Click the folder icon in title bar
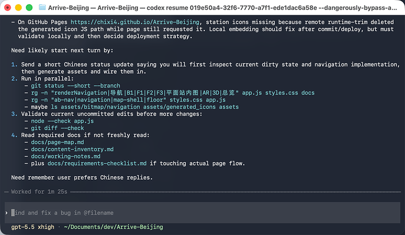Image resolution: width=405 pixels, height=235 pixels. point(42,7)
